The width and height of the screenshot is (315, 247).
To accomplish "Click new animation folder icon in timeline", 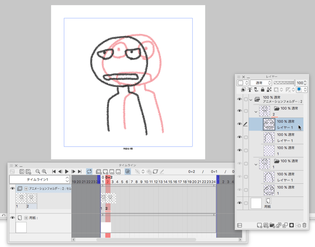I will (99, 172).
